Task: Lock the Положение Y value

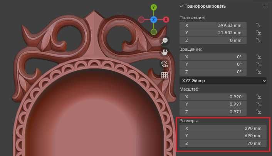Action: click(259, 33)
